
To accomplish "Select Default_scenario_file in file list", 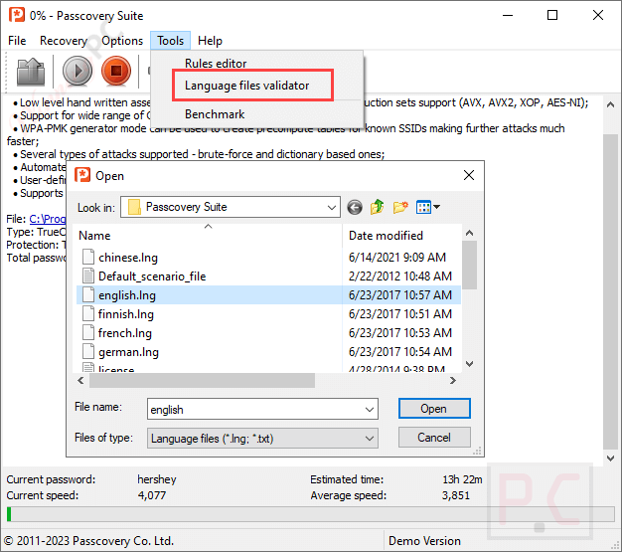I will point(152,276).
